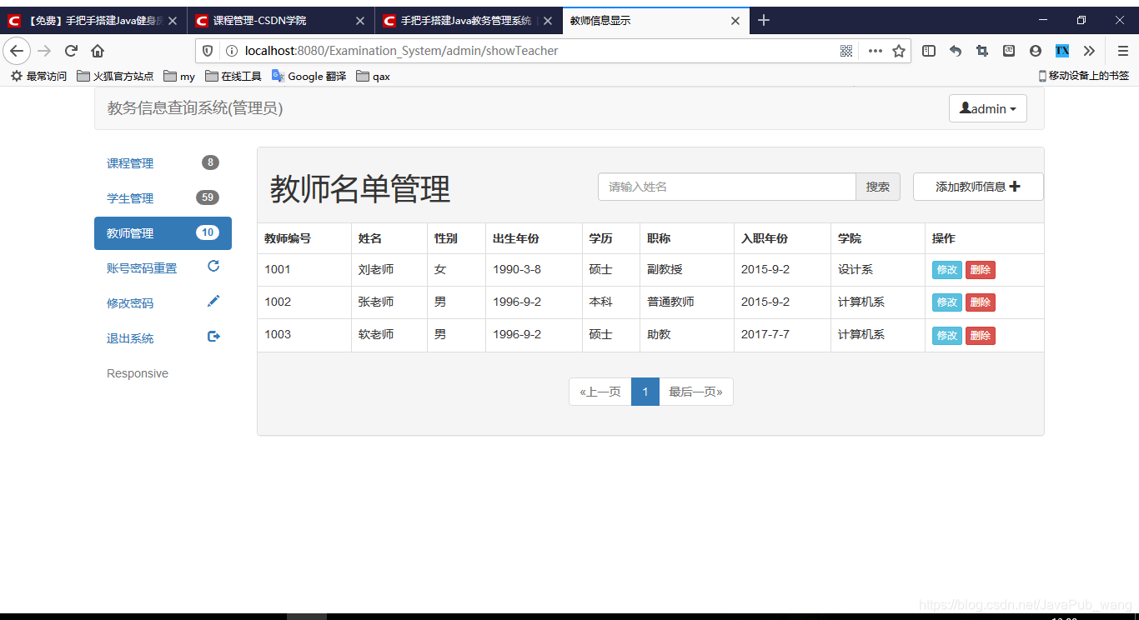Open the qax bookmark folder
The height and width of the screenshot is (620, 1139).
pyautogui.click(x=373, y=76)
